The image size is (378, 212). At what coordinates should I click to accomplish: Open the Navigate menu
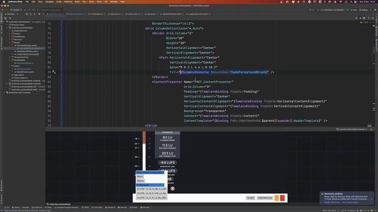tap(50, 2)
